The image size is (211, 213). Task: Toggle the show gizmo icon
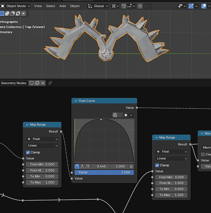point(191,6)
